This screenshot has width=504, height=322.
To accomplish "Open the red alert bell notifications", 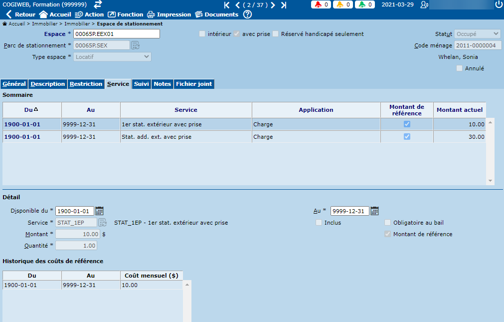I will [323, 5].
